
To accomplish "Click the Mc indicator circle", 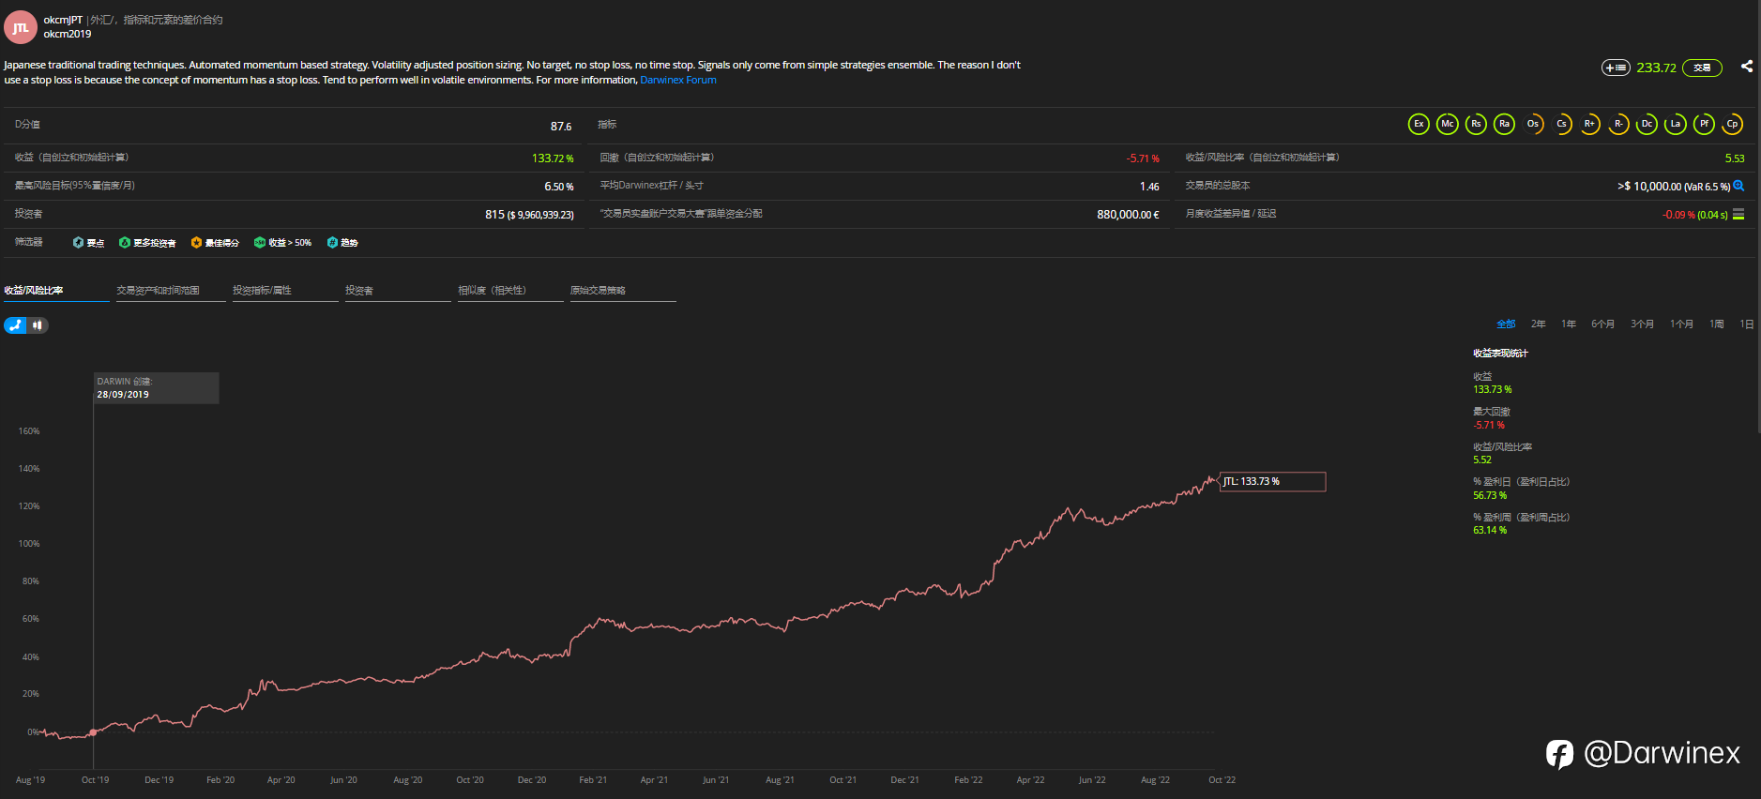I will pos(1447,124).
